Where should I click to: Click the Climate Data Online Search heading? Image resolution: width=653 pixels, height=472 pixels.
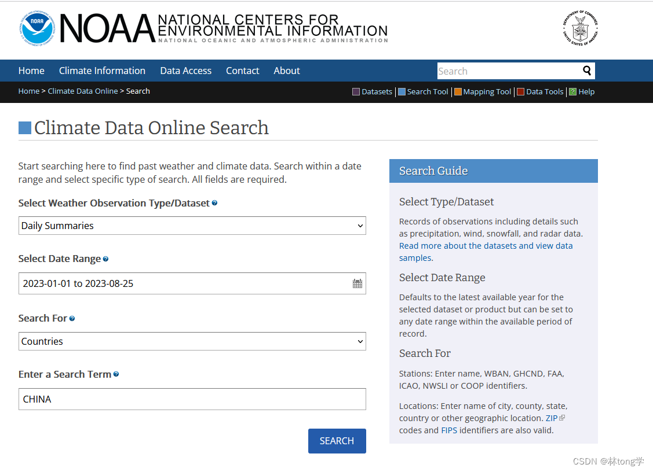coord(151,128)
